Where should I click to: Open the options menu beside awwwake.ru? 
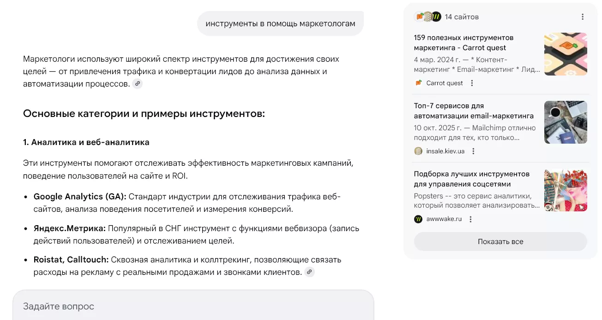pyautogui.click(x=470, y=219)
